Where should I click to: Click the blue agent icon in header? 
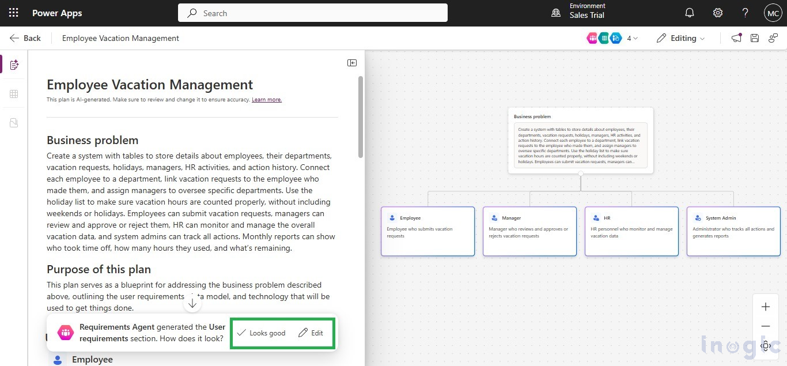616,38
